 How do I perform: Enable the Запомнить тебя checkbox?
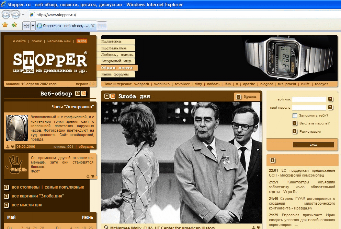point(295,116)
